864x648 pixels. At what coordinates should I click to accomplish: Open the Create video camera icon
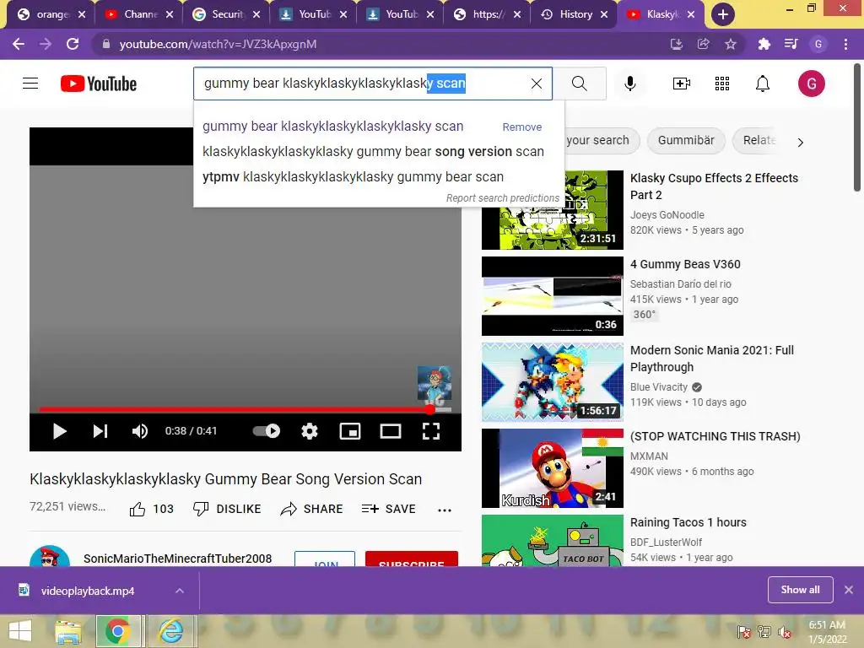(681, 84)
